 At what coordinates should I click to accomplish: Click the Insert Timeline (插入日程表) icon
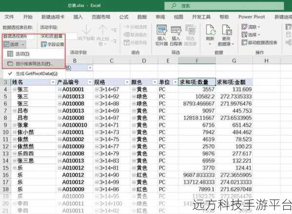(176, 30)
